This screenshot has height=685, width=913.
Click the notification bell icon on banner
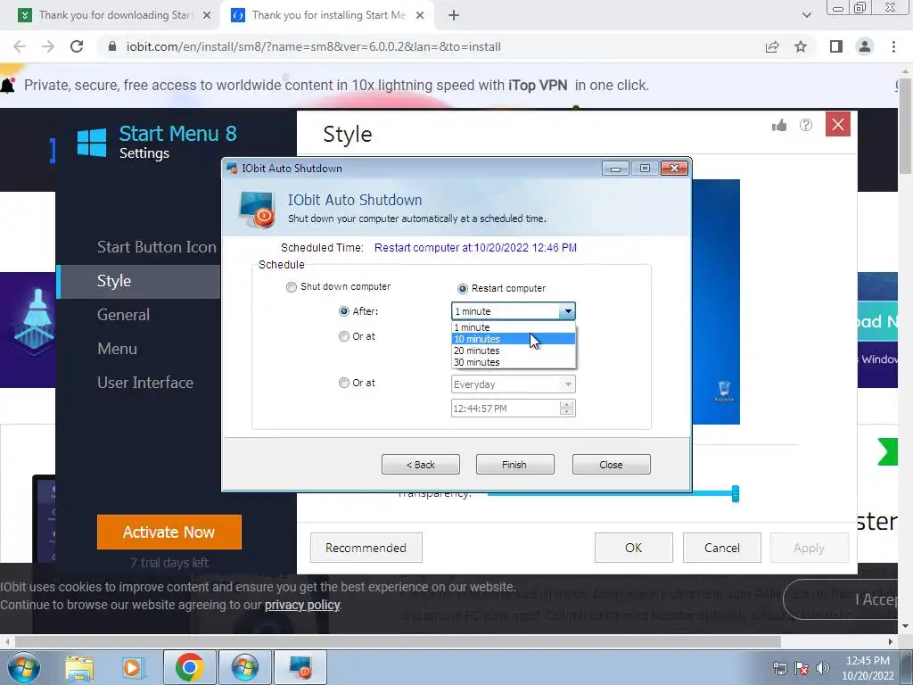[x=7, y=86]
